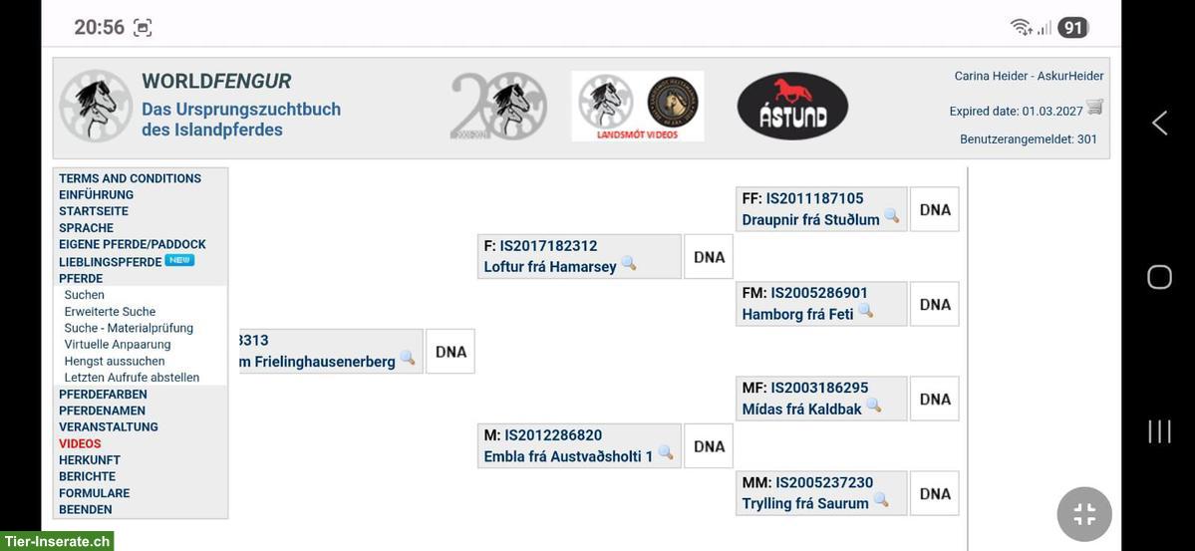Open DNA info for Draupnir frá Stuðlum
The image size is (1195, 551).
[935, 210]
